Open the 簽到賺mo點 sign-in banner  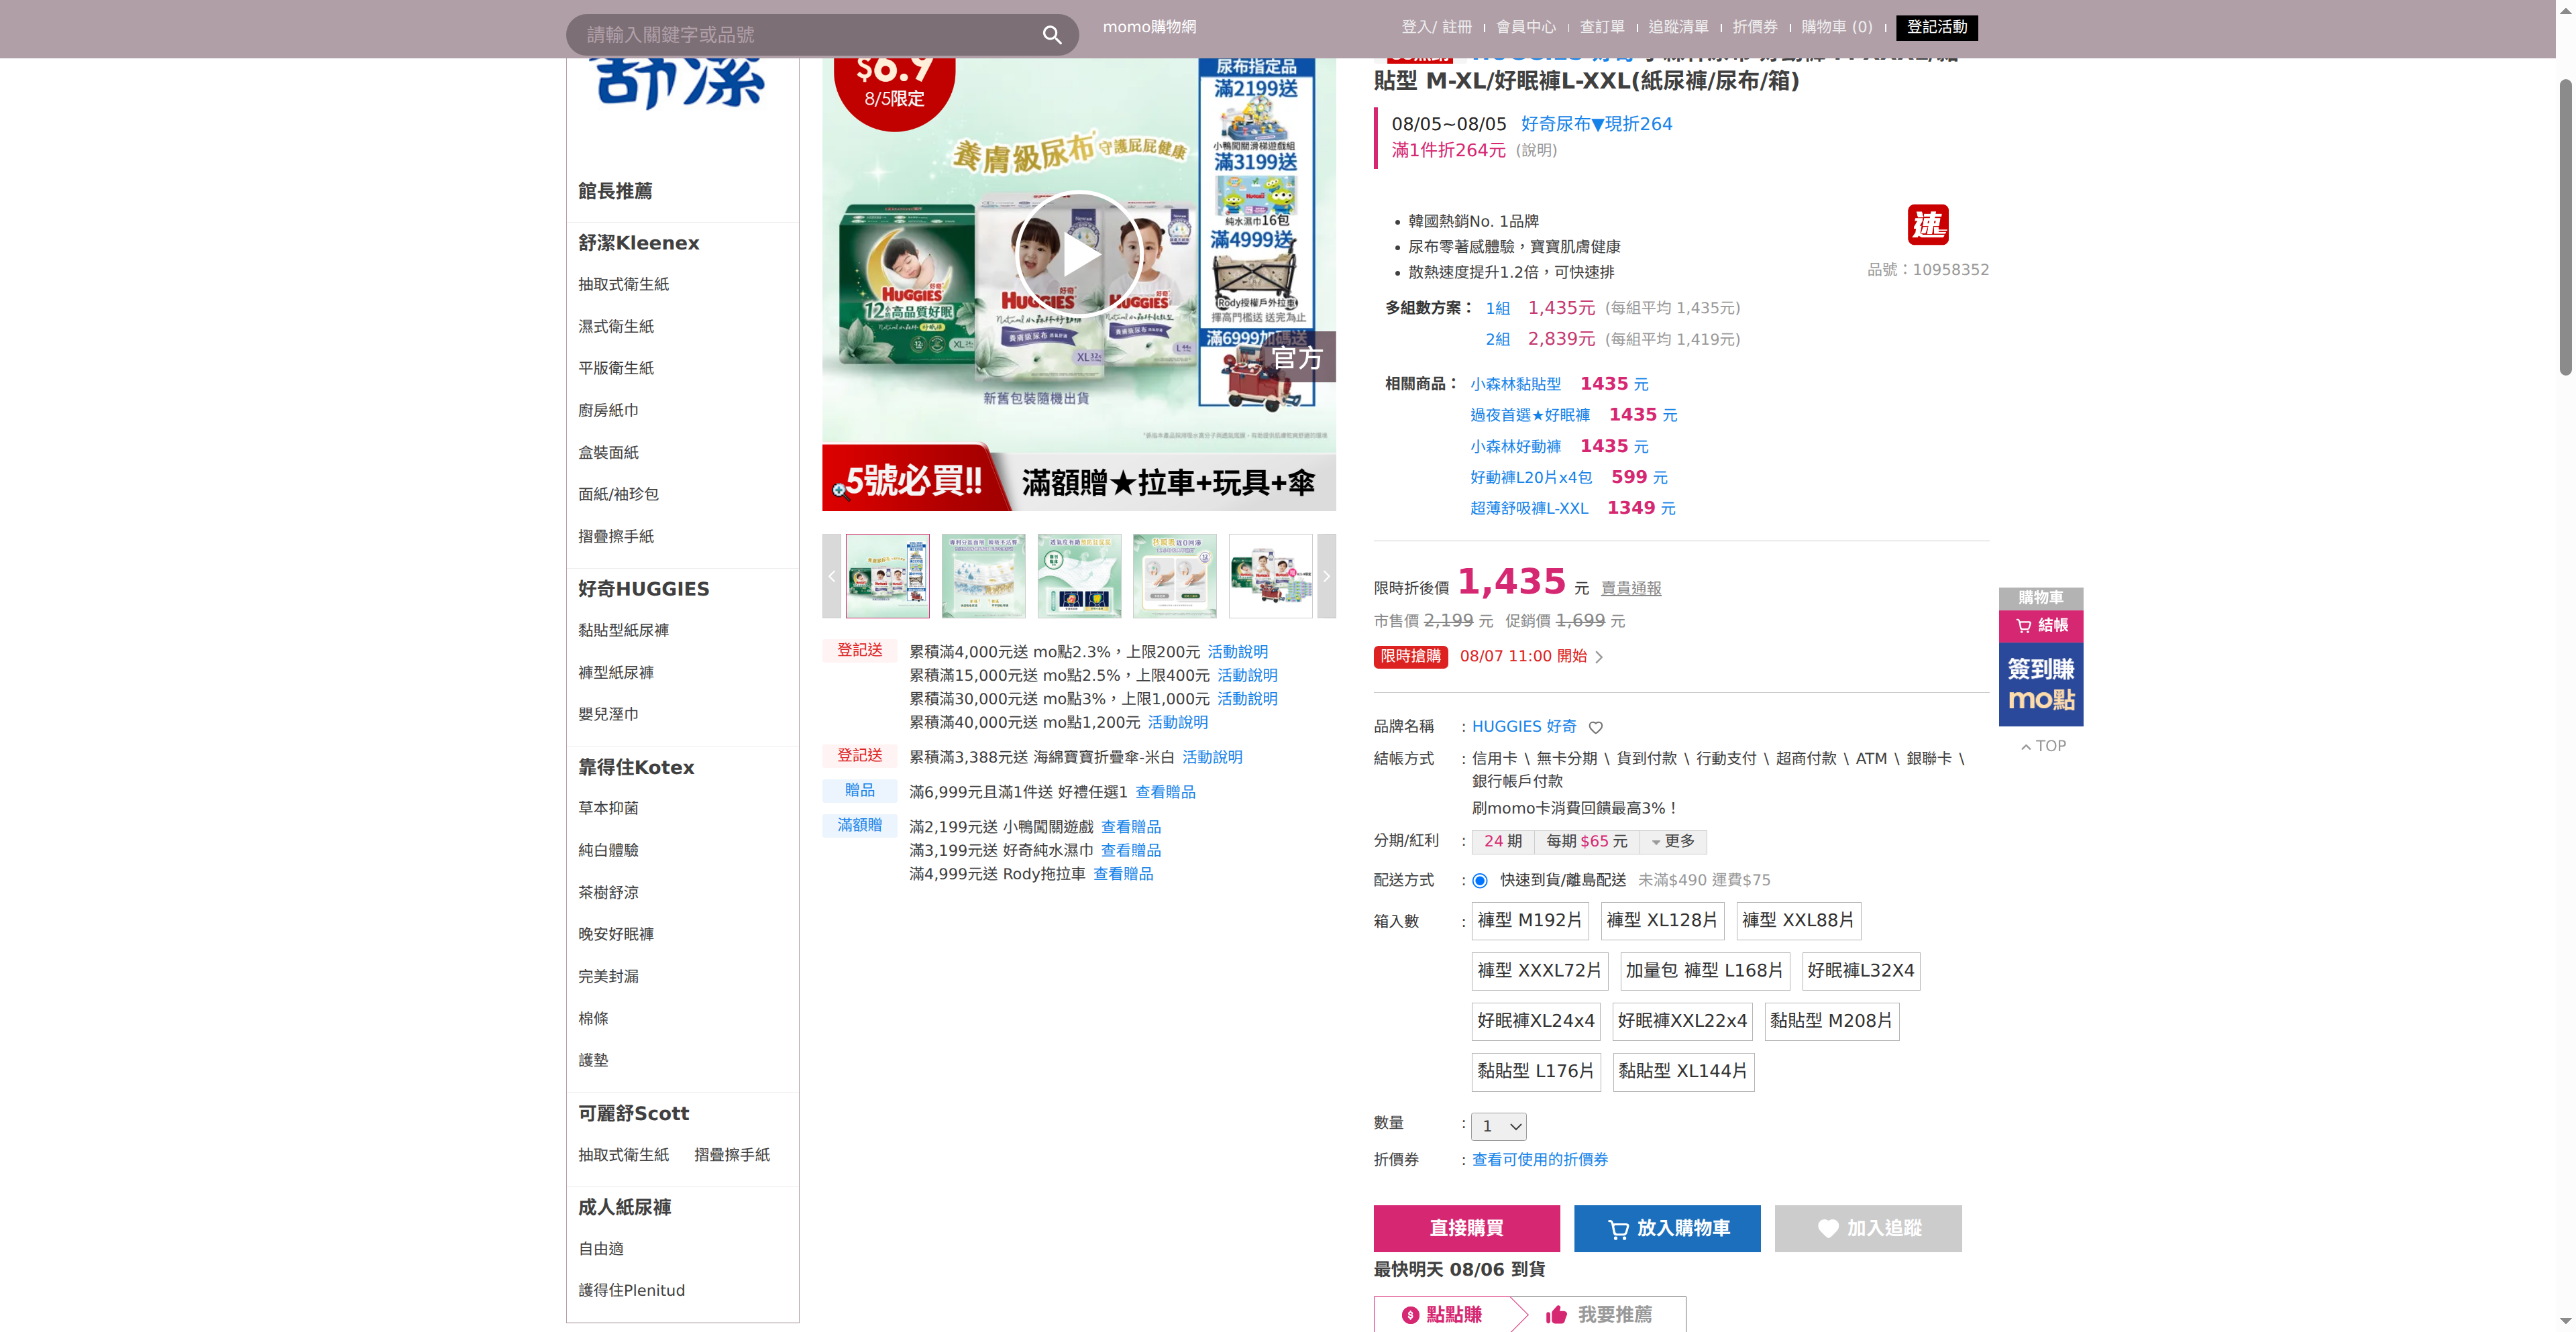click(2040, 684)
